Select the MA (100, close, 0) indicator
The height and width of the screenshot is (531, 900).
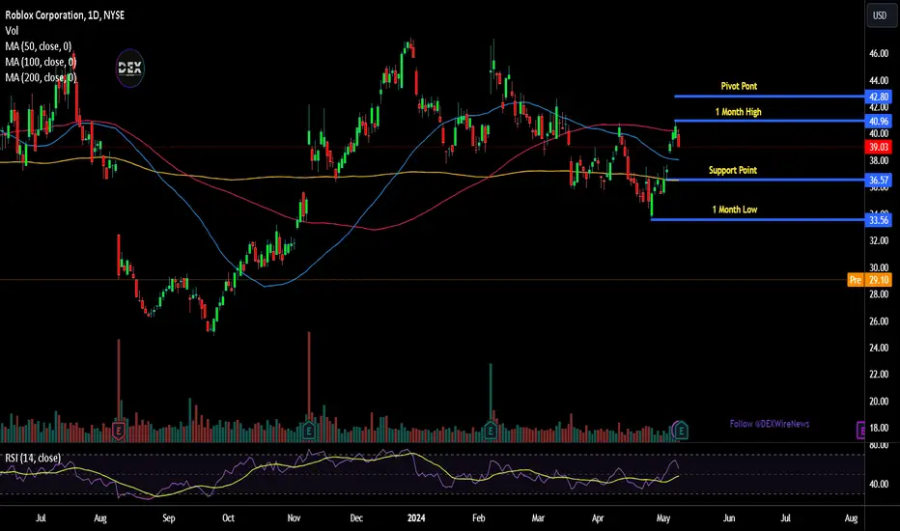41,62
